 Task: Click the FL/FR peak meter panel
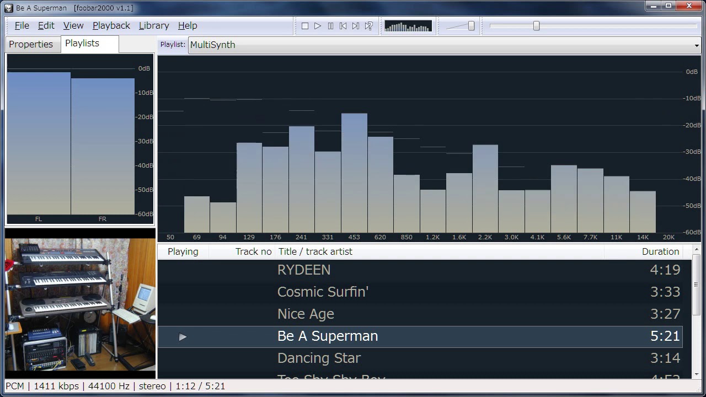point(81,139)
